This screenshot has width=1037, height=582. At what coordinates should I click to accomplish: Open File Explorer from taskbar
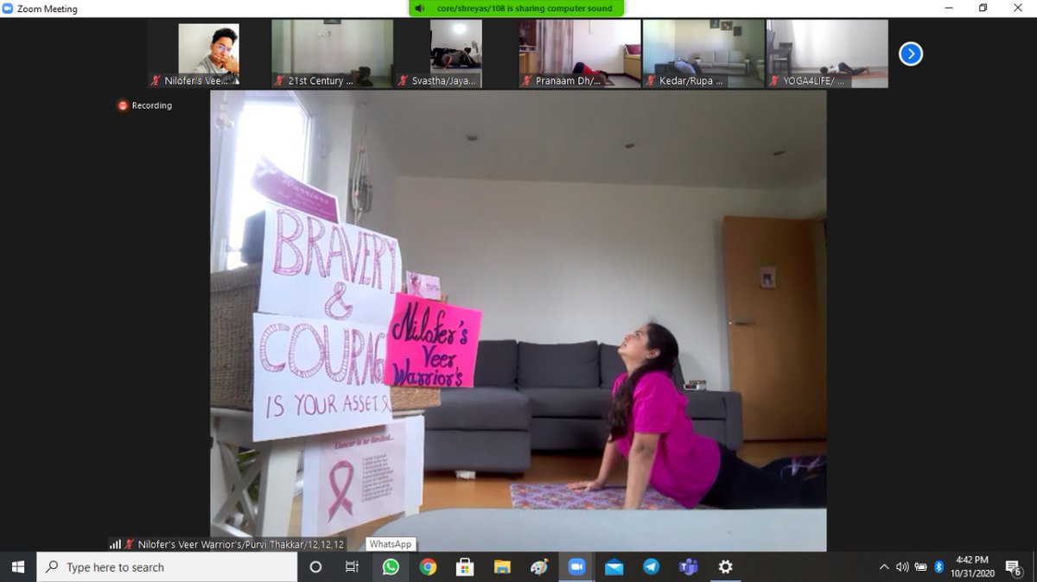pyautogui.click(x=502, y=567)
